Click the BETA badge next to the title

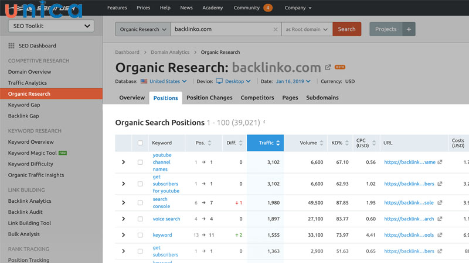tap(340, 67)
